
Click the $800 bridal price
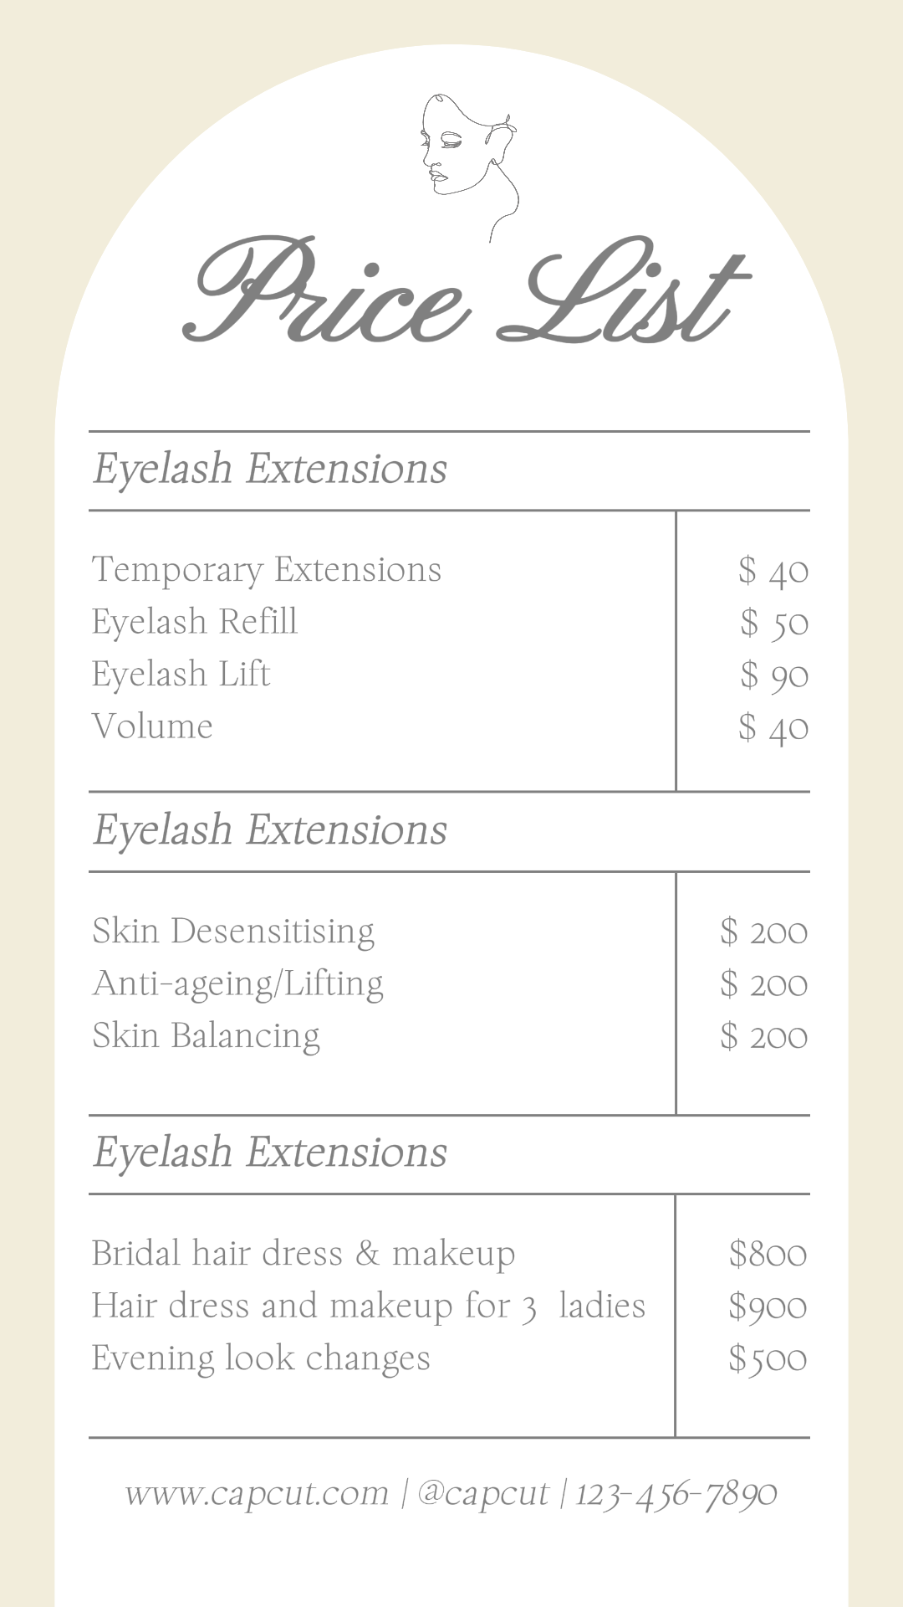click(768, 1255)
